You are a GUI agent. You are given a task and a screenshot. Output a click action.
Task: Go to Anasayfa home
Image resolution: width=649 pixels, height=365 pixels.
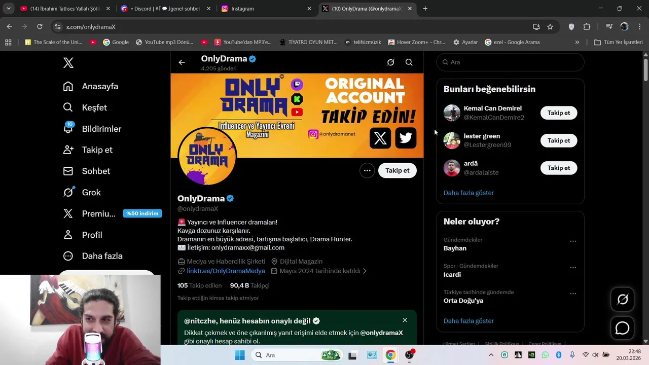click(x=91, y=86)
